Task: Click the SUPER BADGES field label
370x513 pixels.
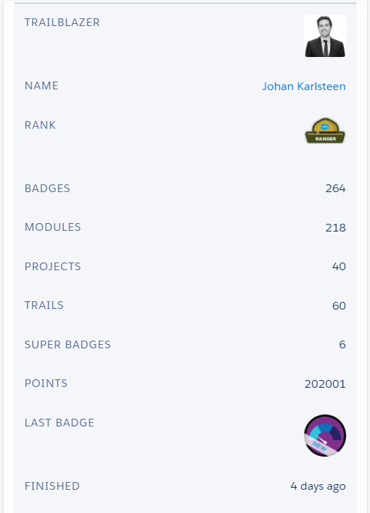Action: pos(67,345)
